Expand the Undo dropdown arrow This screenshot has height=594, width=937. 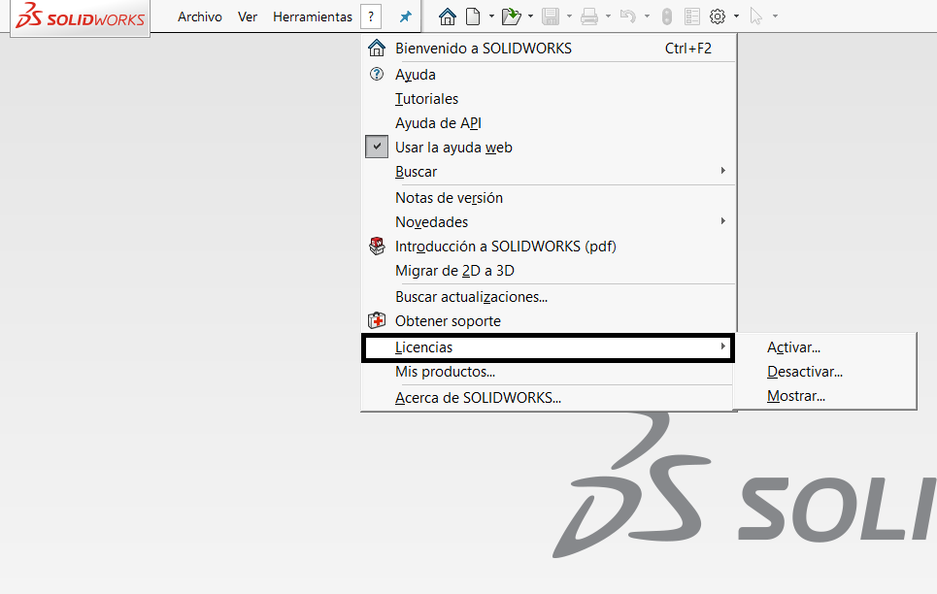(647, 16)
